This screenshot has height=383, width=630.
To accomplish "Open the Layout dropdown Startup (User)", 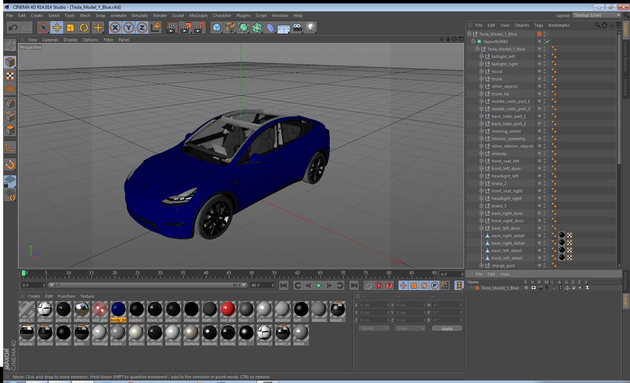I will pos(597,15).
